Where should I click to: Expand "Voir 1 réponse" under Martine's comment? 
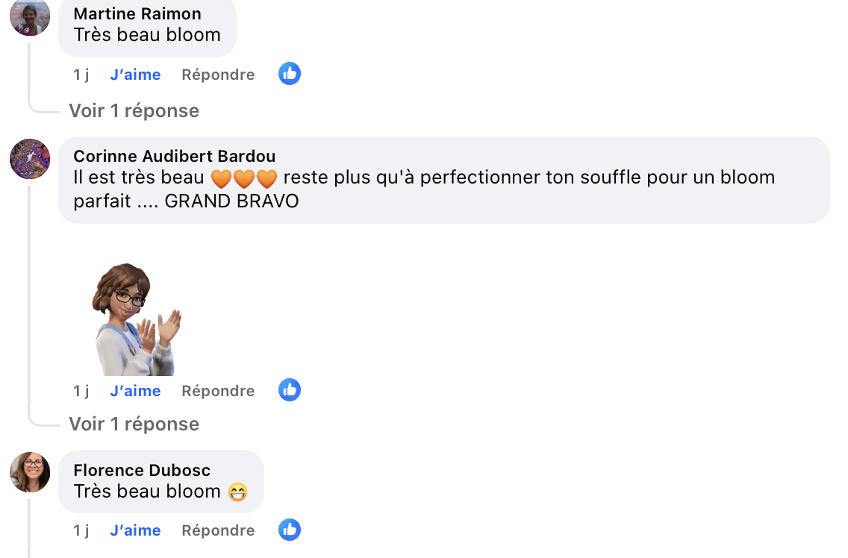click(134, 111)
